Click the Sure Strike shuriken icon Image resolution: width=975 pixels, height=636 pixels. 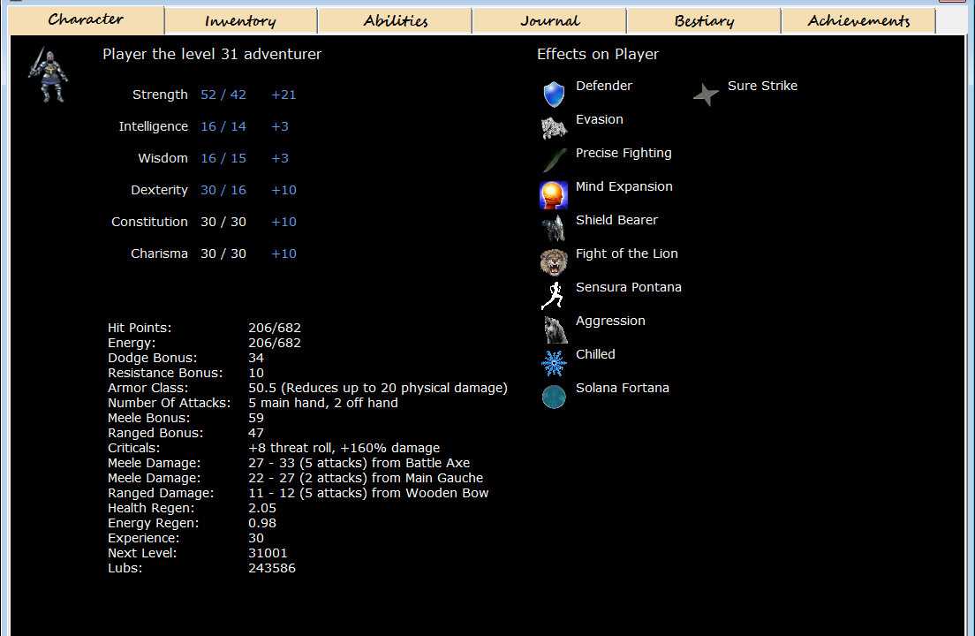point(706,94)
